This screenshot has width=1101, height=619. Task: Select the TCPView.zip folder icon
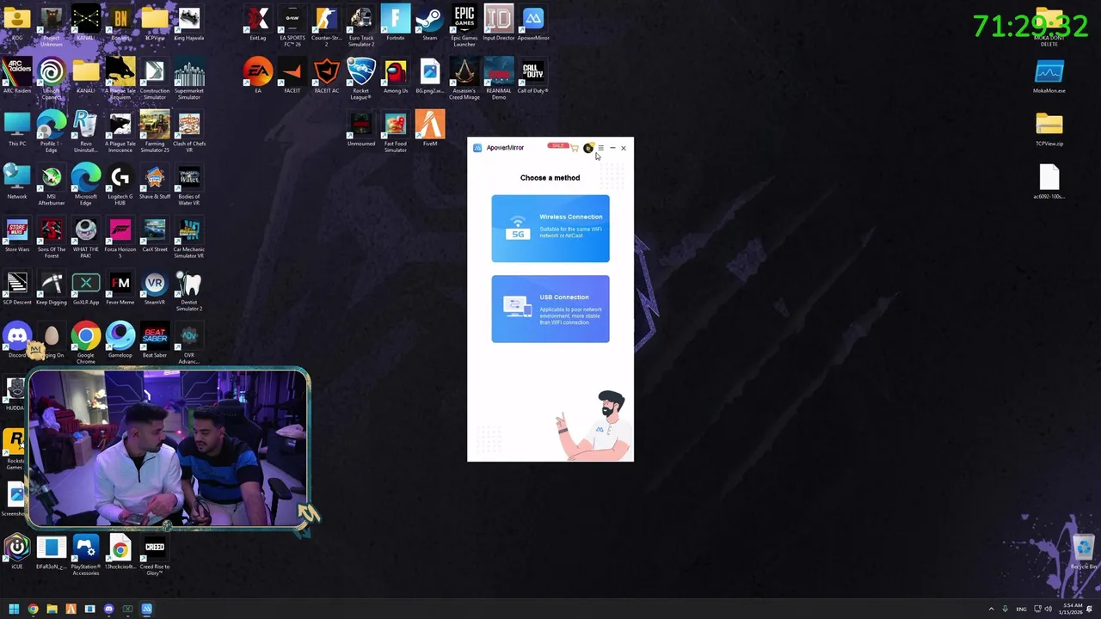(1049, 129)
